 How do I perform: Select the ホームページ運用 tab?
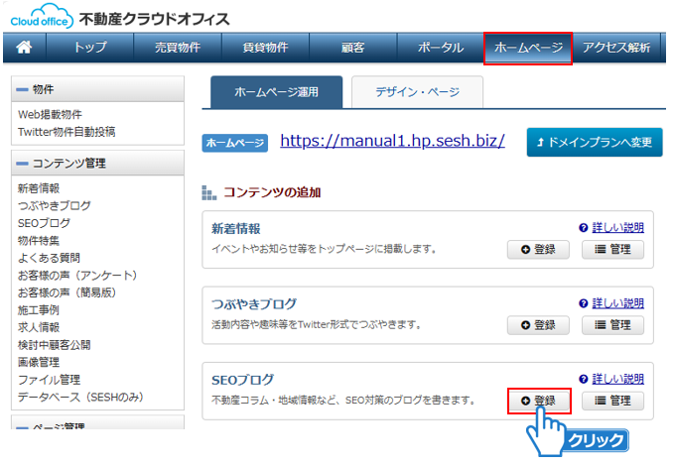pyautogui.click(x=276, y=92)
